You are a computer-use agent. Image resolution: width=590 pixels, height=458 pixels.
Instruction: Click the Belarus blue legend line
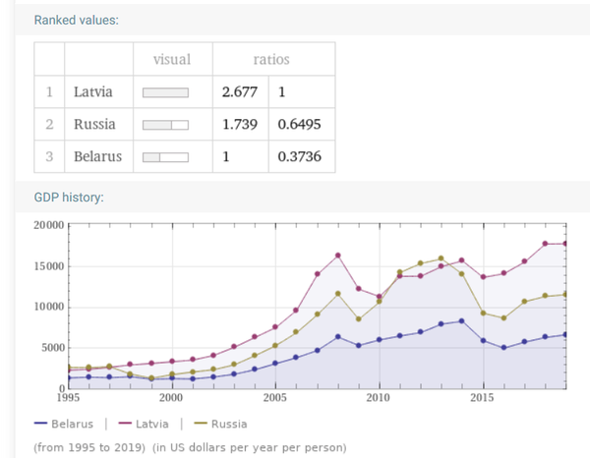[x=40, y=424]
